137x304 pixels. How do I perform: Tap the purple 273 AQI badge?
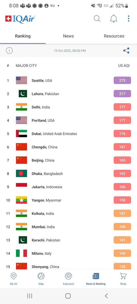pos(122,80)
